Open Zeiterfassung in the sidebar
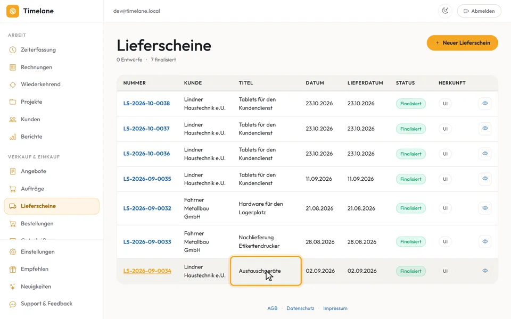Image resolution: width=511 pixels, height=319 pixels. click(52, 50)
